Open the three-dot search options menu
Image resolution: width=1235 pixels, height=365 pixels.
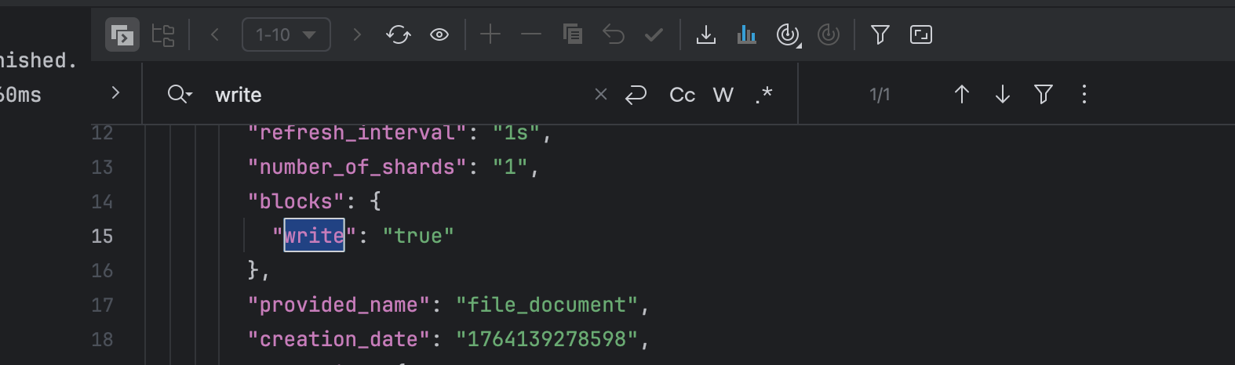(1084, 95)
